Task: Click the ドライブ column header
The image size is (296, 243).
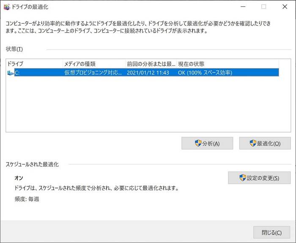Action: [35, 64]
